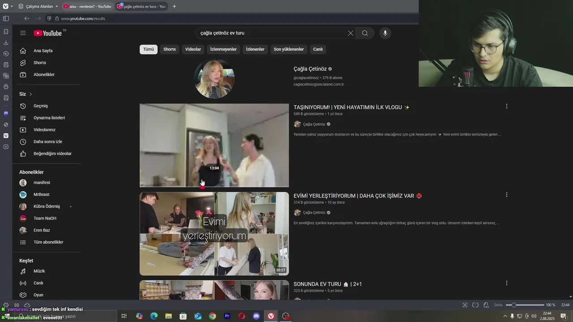The height and width of the screenshot is (322, 573).
Task: Open the Mastodon web panel
Action: coord(6,113)
